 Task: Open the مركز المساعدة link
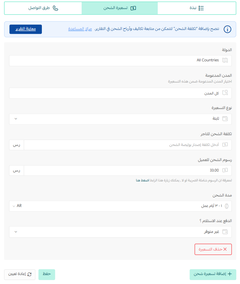[x=80, y=29]
